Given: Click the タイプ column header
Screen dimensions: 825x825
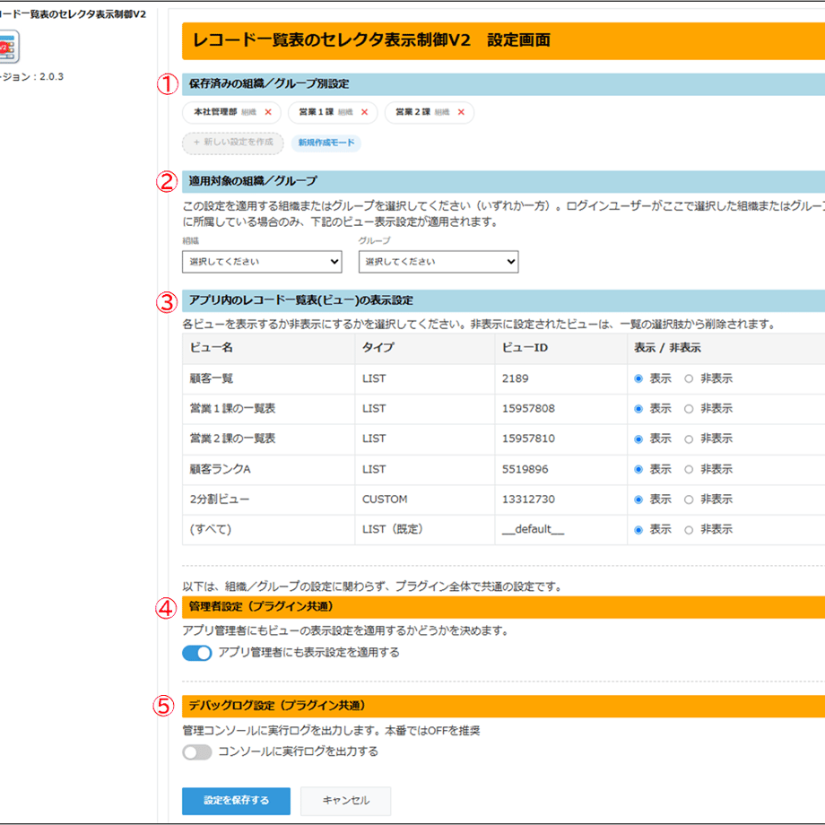Looking at the screenshot, I should pyautogui.click(x=424, y=348).
